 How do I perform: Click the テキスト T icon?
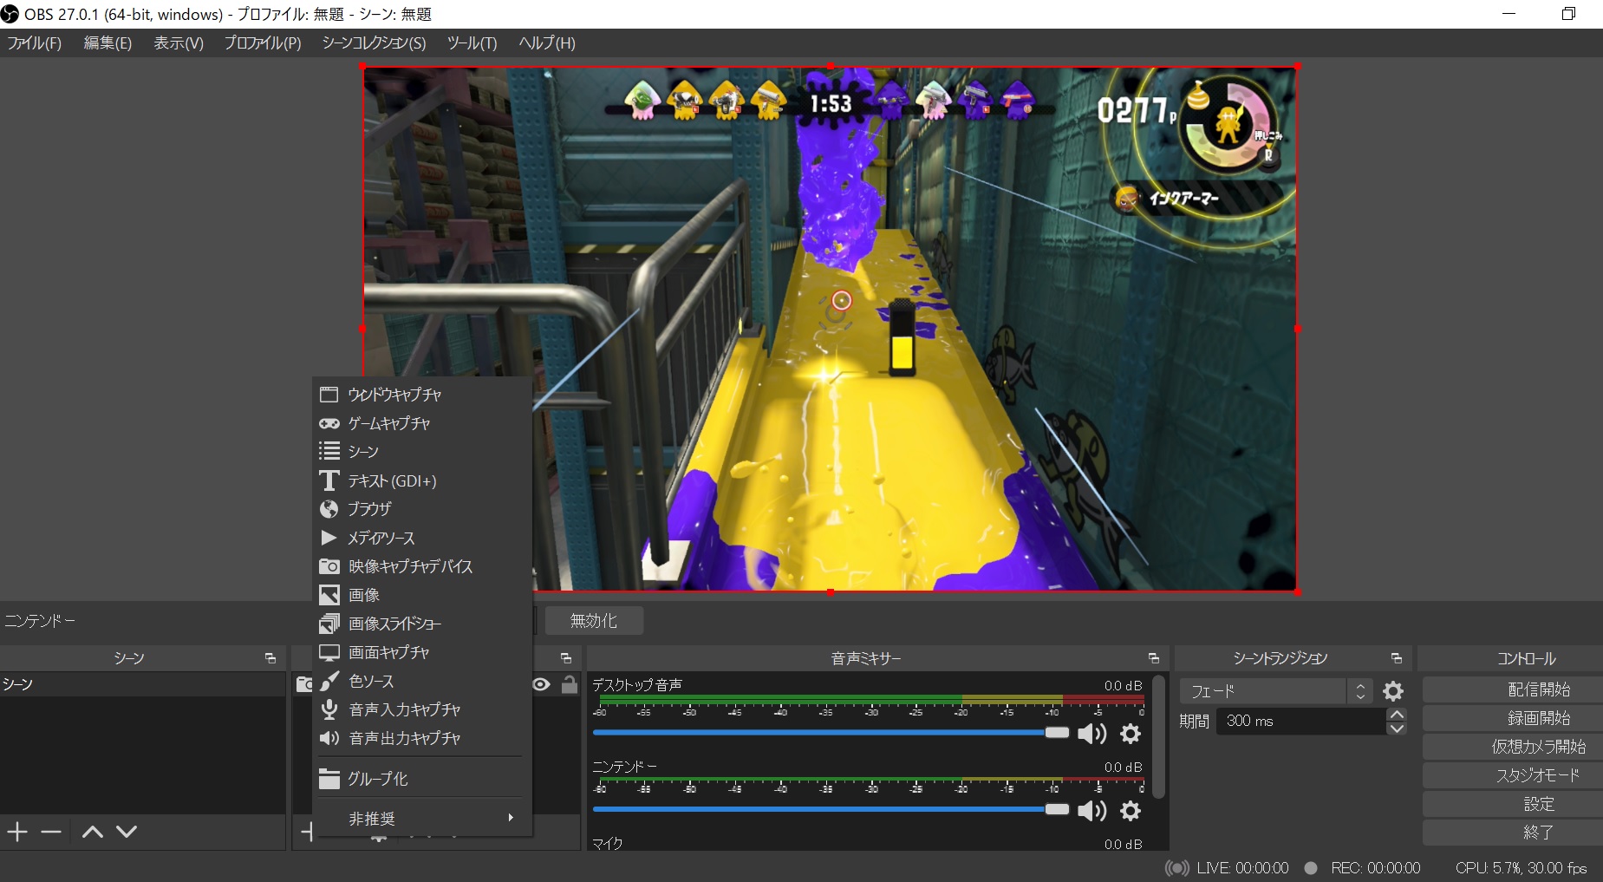329,480
